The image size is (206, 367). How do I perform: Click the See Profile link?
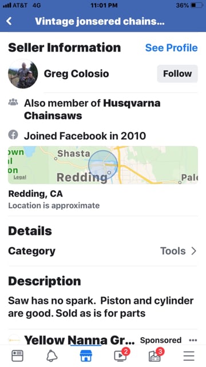pos(172,48)
